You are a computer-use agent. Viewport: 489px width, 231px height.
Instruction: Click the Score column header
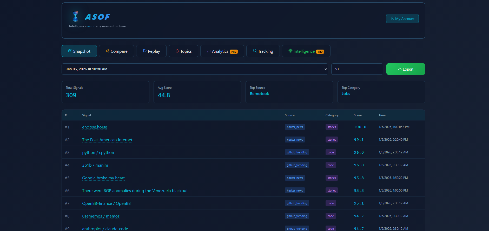[x=358, y=115]
